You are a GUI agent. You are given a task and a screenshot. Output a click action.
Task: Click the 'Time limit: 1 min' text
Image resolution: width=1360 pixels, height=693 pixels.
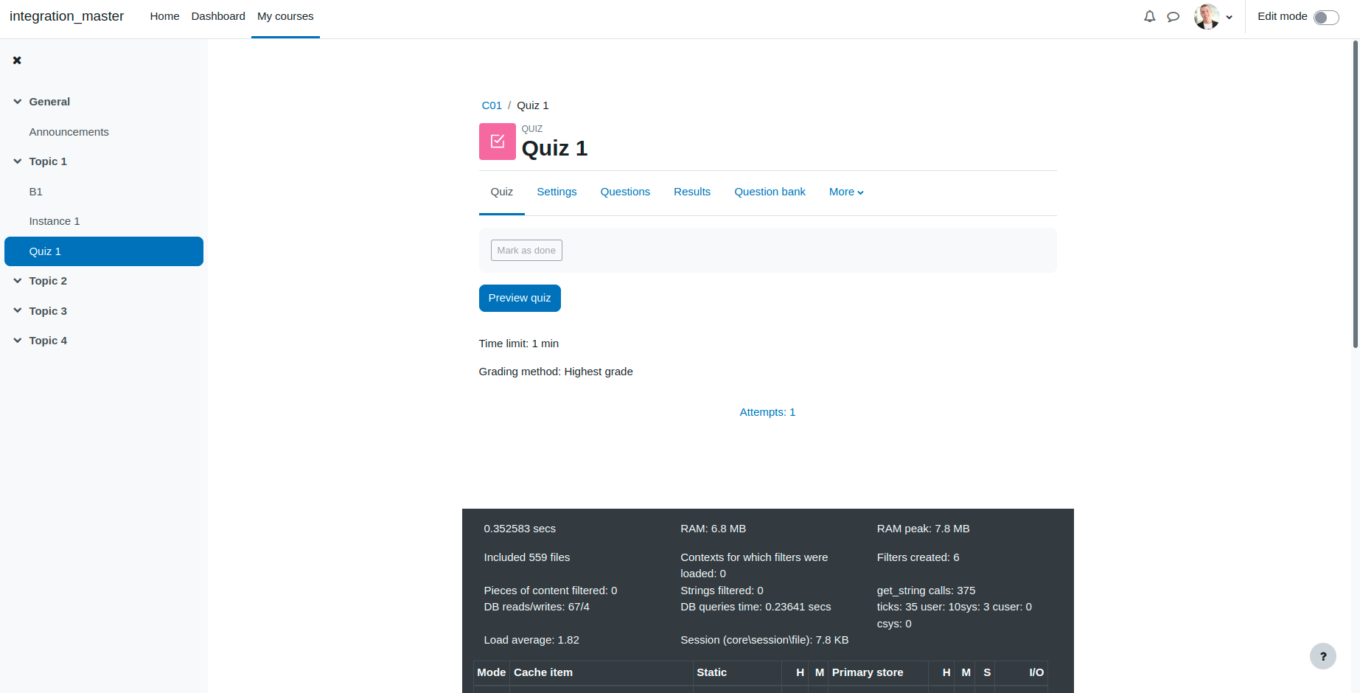tap(519, 344)
